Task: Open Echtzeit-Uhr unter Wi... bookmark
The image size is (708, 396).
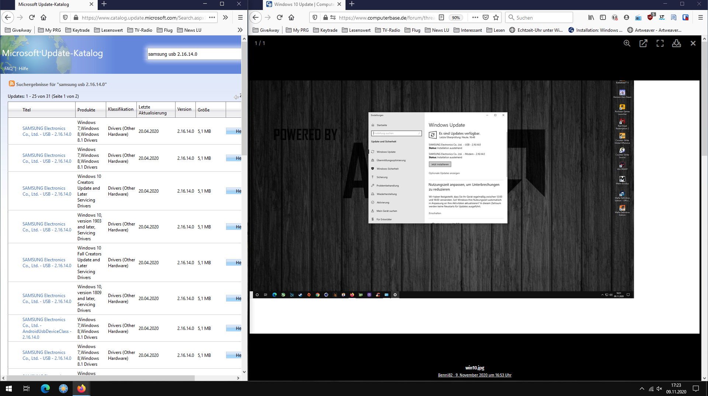Action: pyautogui.click(x=536, y=30)
